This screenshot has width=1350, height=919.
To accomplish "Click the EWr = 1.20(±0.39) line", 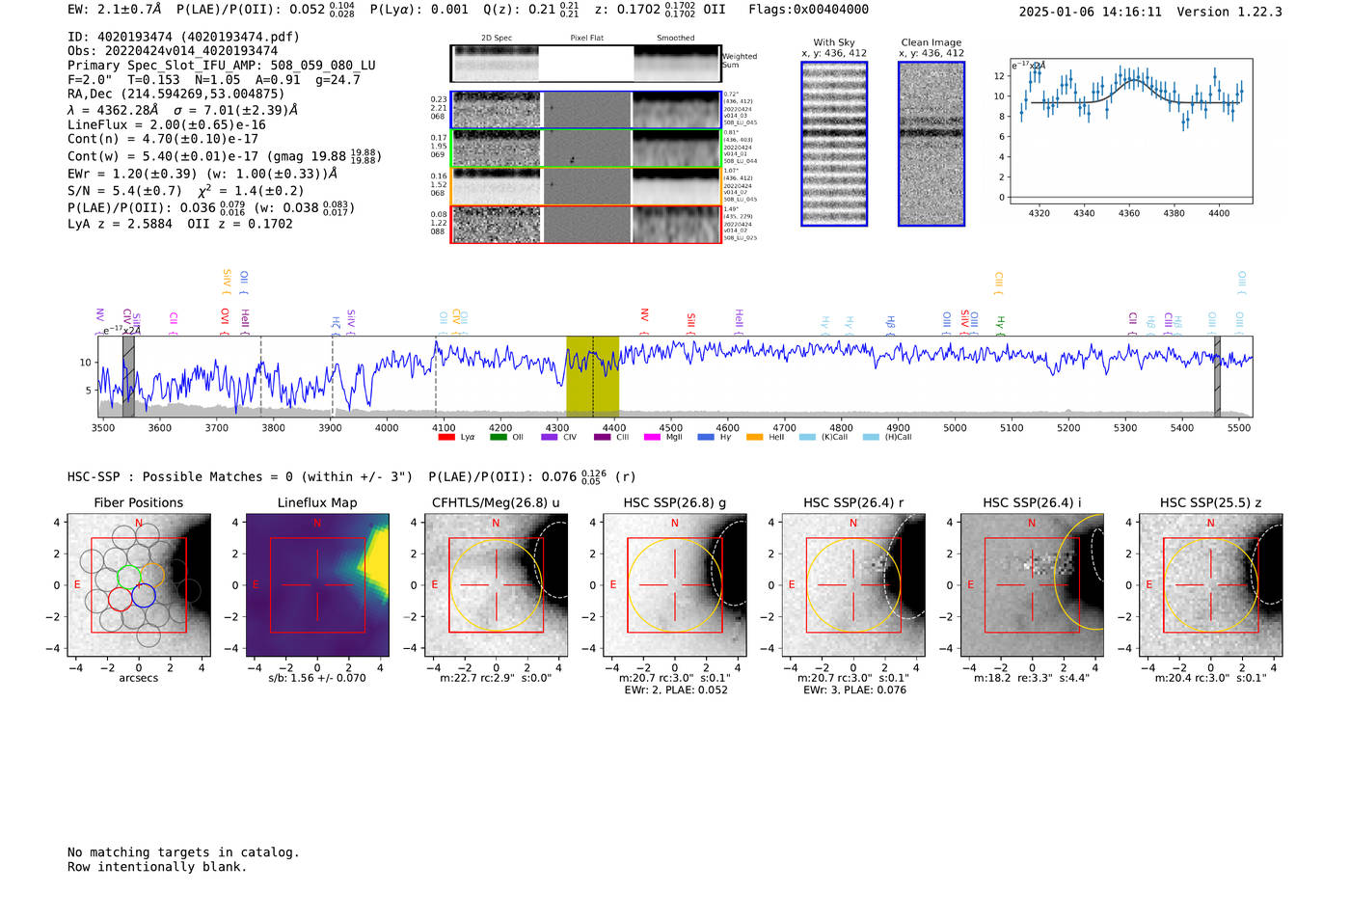I will [x=202, y=174].
